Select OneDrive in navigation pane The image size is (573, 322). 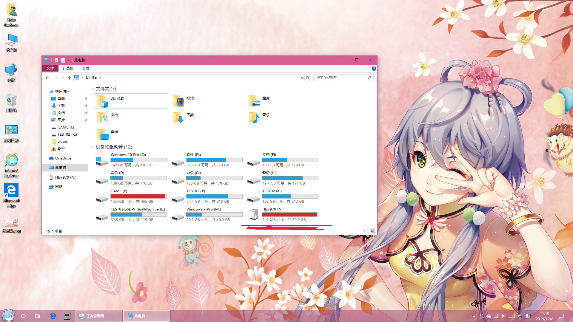[63, 158]
